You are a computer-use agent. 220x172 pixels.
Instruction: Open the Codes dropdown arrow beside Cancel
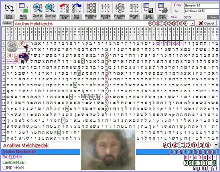tap(192, 23)
